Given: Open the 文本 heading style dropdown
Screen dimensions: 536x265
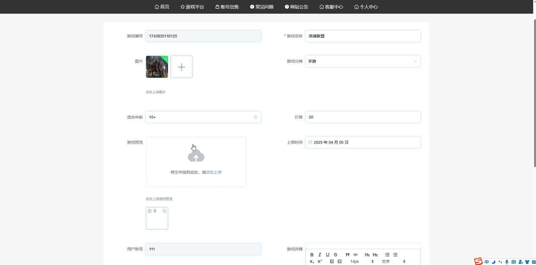Looking at the screenshot, I should coord(393,261).
